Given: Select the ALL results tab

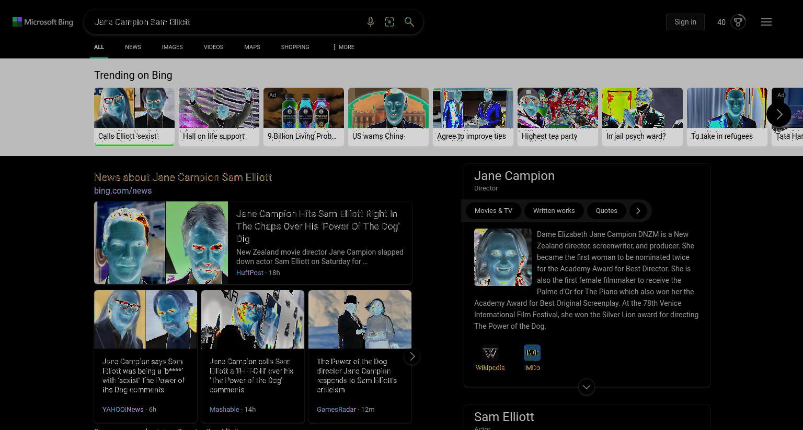Looking at the screenshot, I should [99, 47].
